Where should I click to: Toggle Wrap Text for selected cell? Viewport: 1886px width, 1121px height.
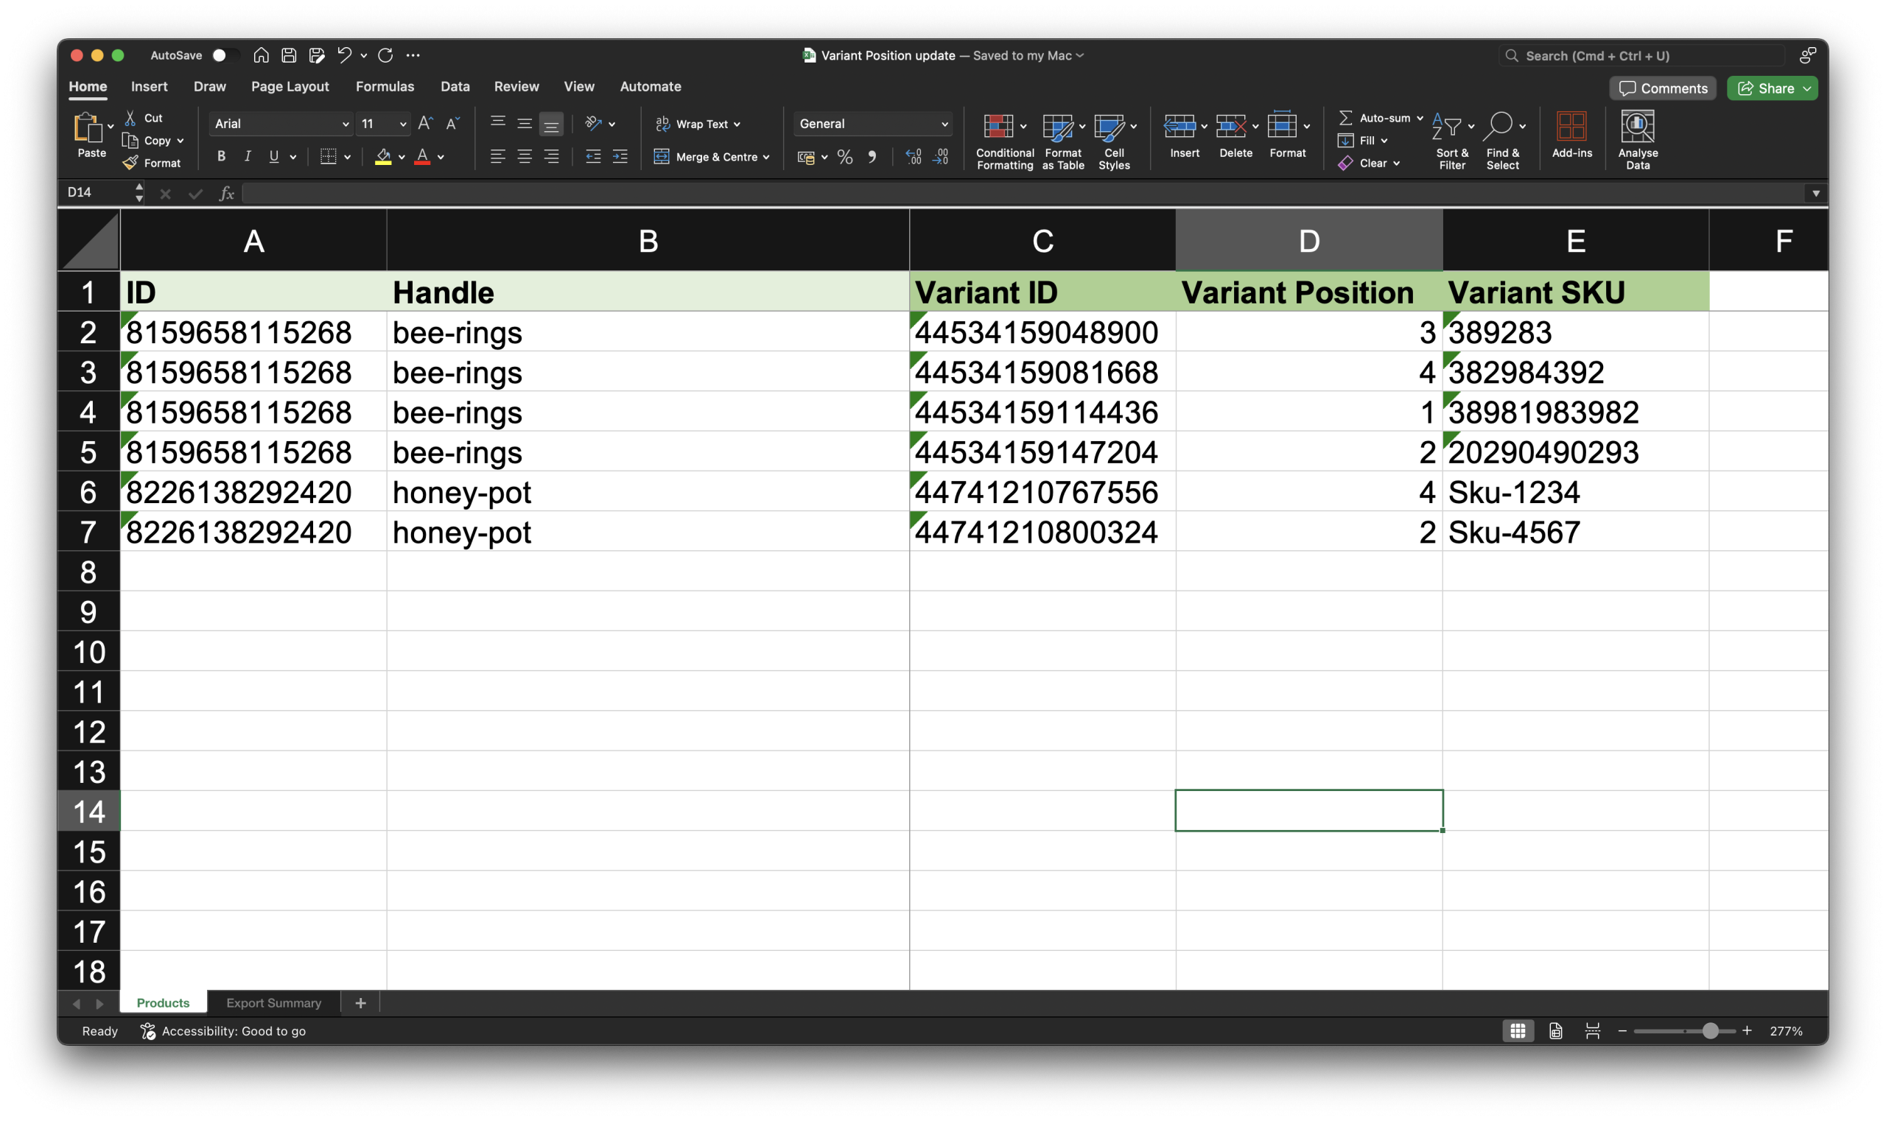[x=697, y=123]
